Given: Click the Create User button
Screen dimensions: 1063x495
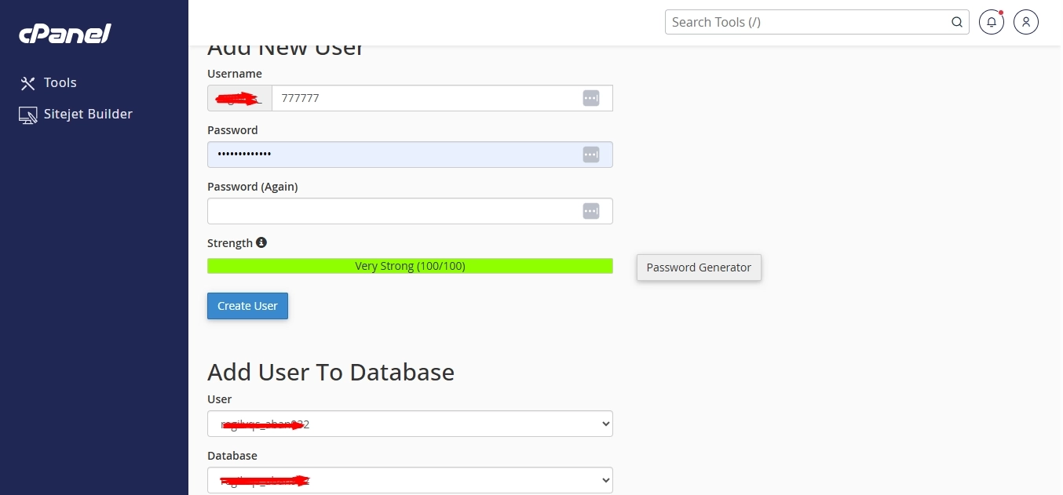Looking at the screenshot, I should [247, 306].
